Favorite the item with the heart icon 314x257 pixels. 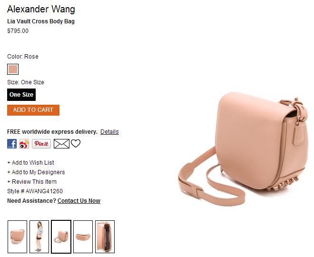[x=76, y=143]
